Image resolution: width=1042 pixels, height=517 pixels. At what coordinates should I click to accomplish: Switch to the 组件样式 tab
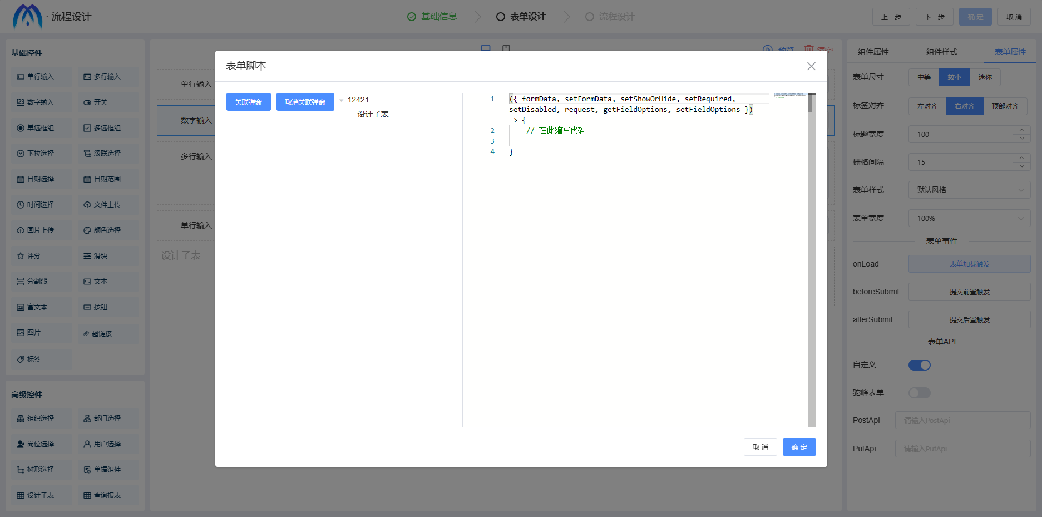(x=941, y=52)
